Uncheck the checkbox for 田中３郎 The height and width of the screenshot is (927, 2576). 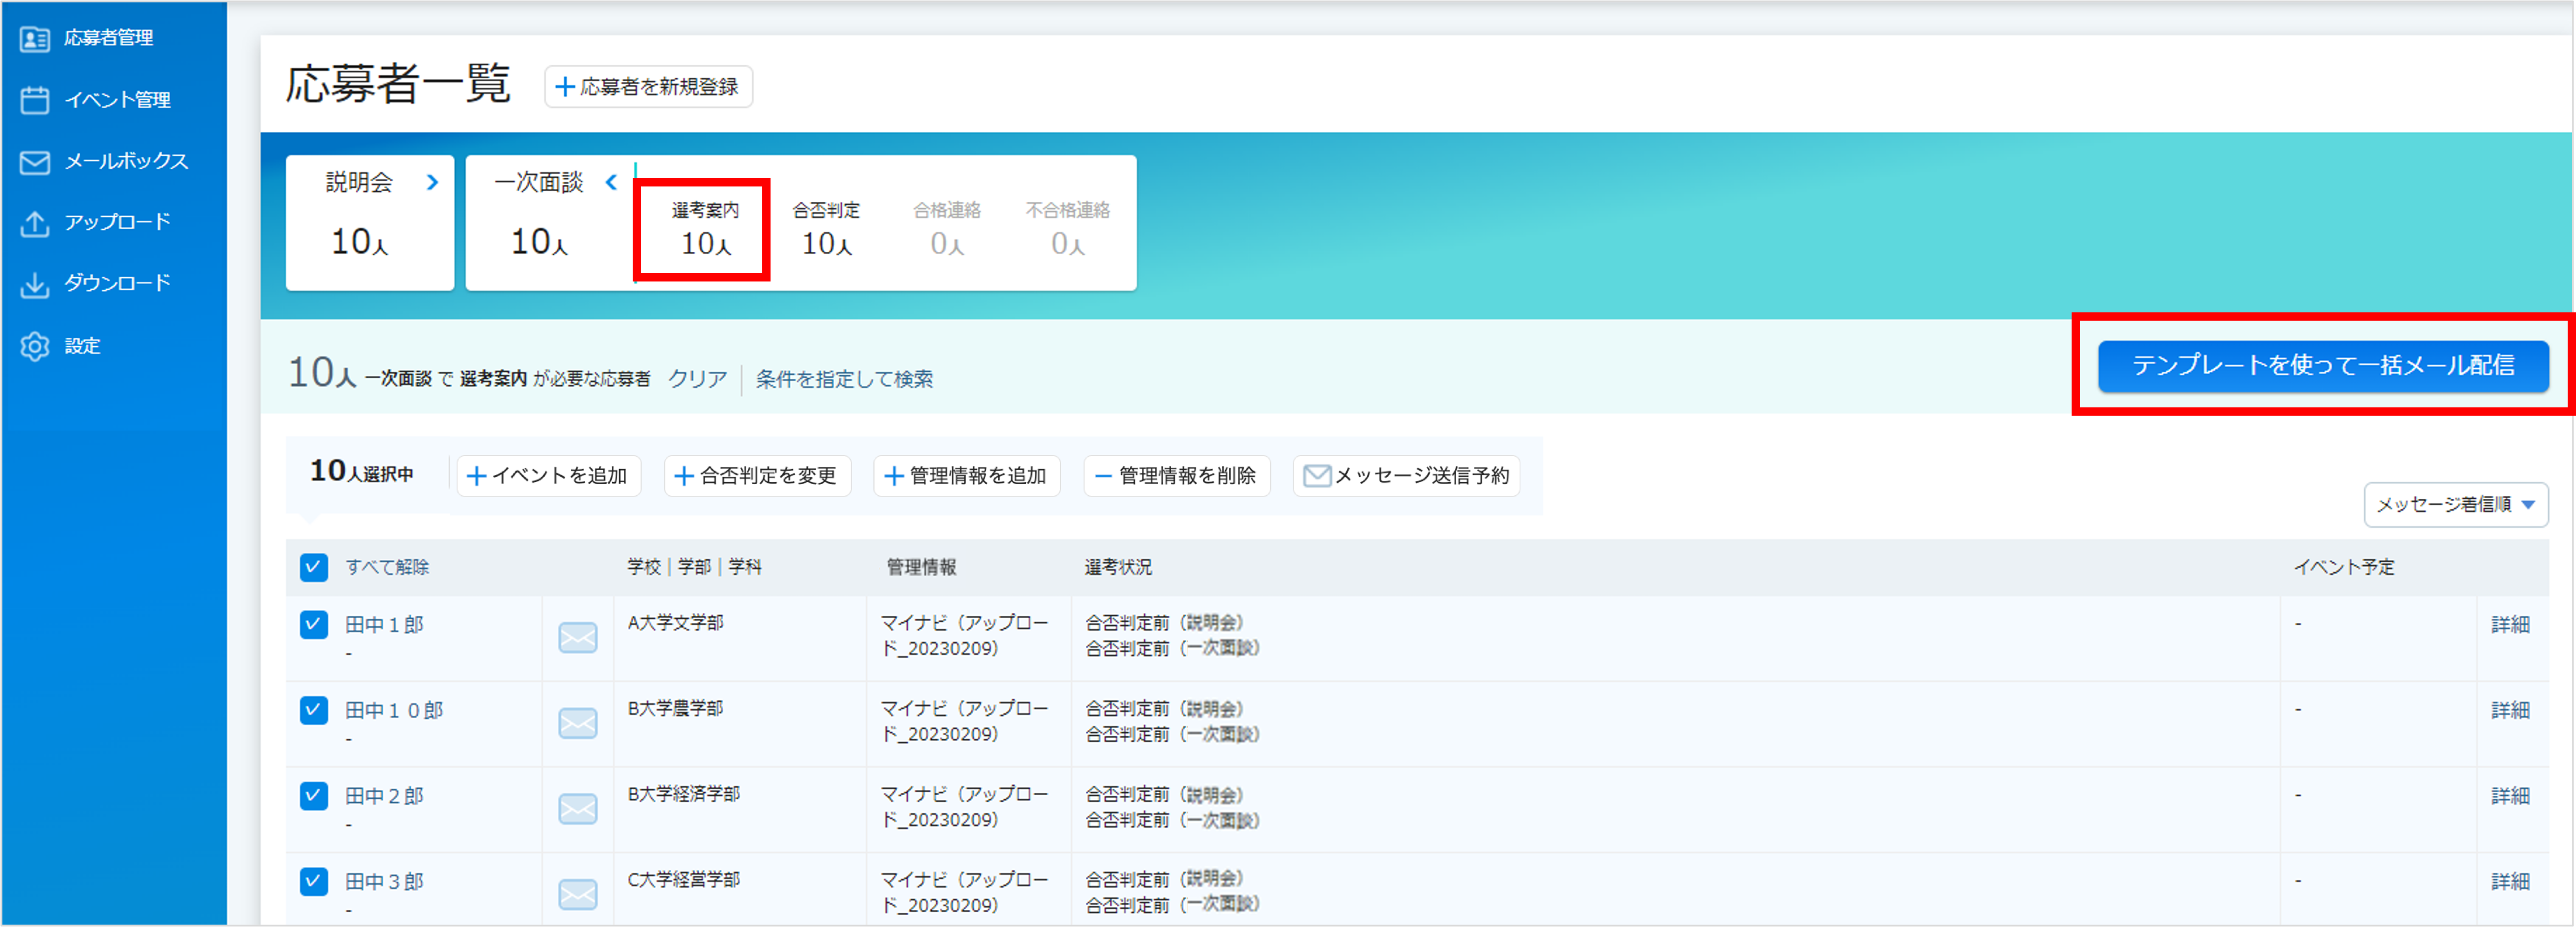[x=314, y=882]
